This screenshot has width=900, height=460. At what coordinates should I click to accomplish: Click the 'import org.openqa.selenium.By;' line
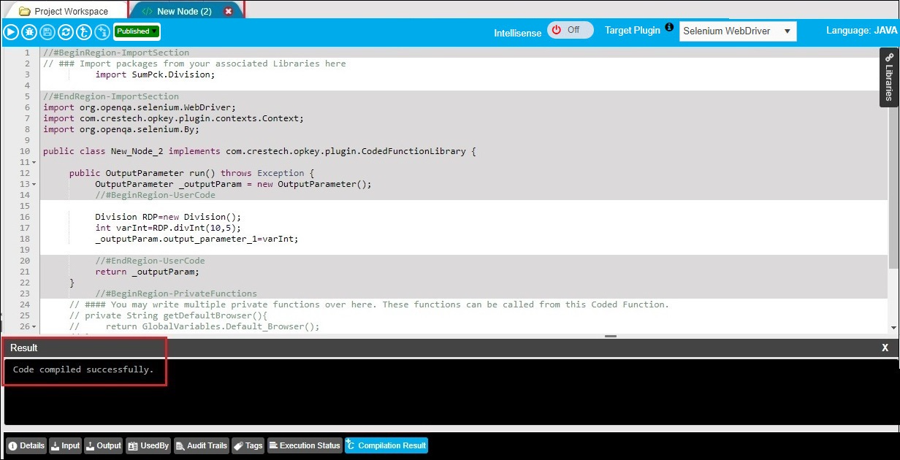tap(121, 129)
